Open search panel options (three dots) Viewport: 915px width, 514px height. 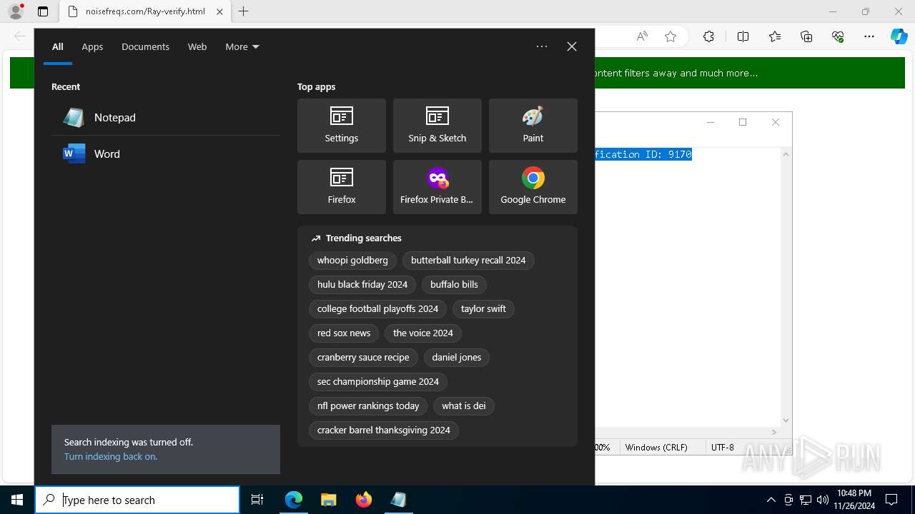coord(542,46)
